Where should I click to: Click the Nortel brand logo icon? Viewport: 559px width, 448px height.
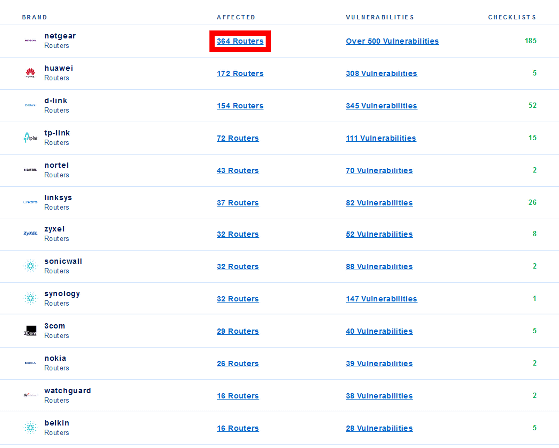[30, 170]
